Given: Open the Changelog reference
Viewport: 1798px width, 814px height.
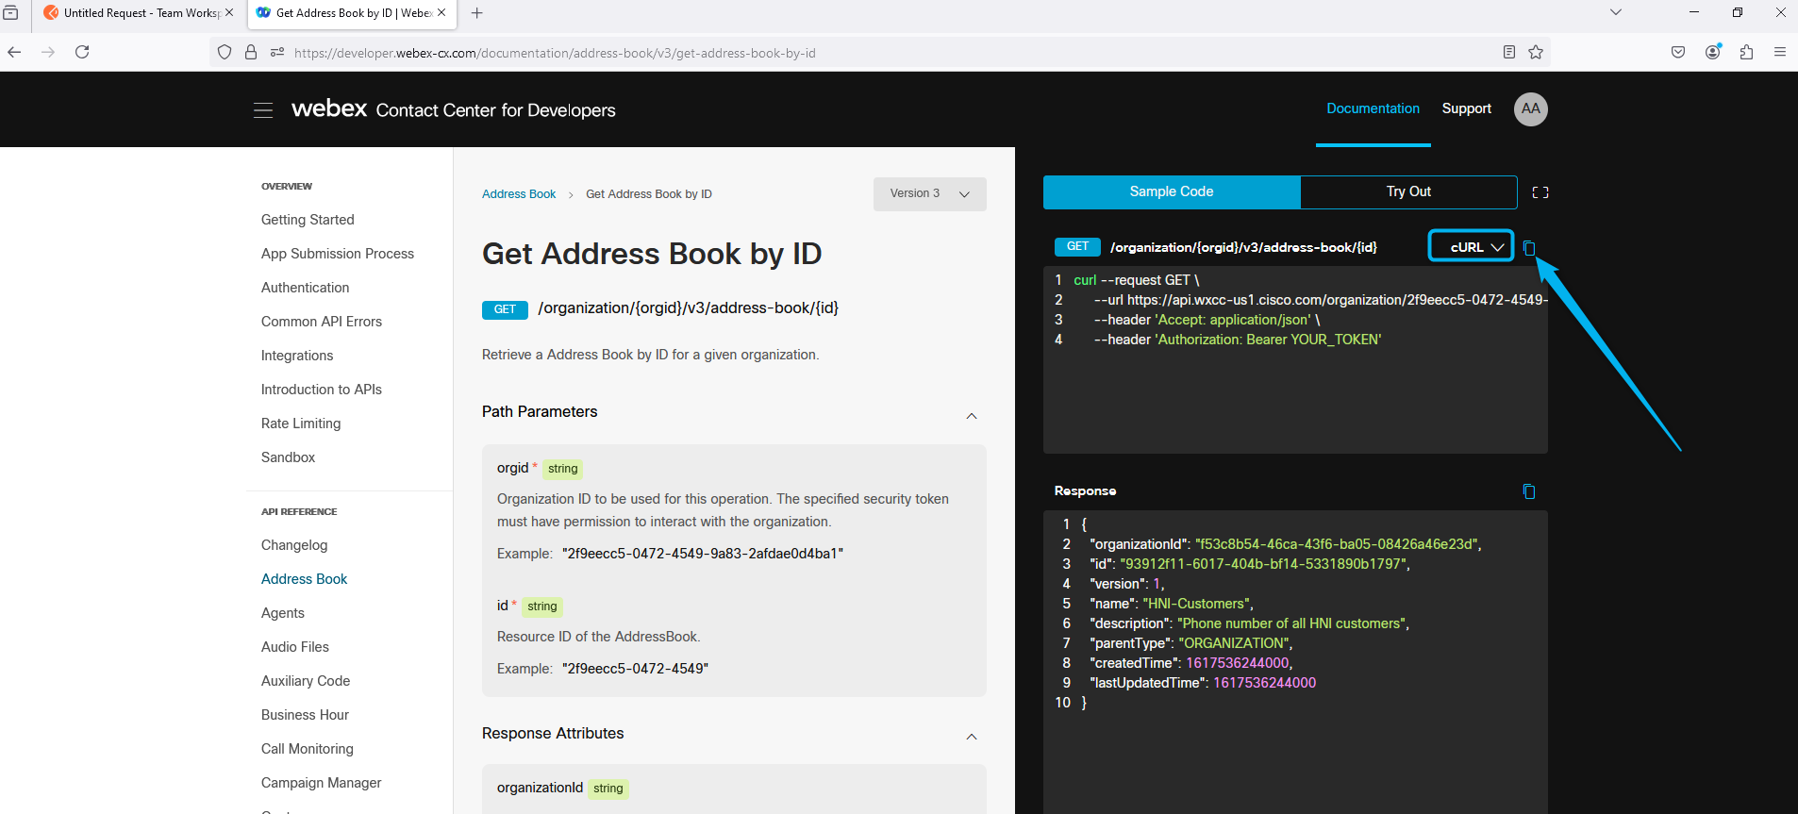Looking at the screenshot, I should click(x=294, y=545).
